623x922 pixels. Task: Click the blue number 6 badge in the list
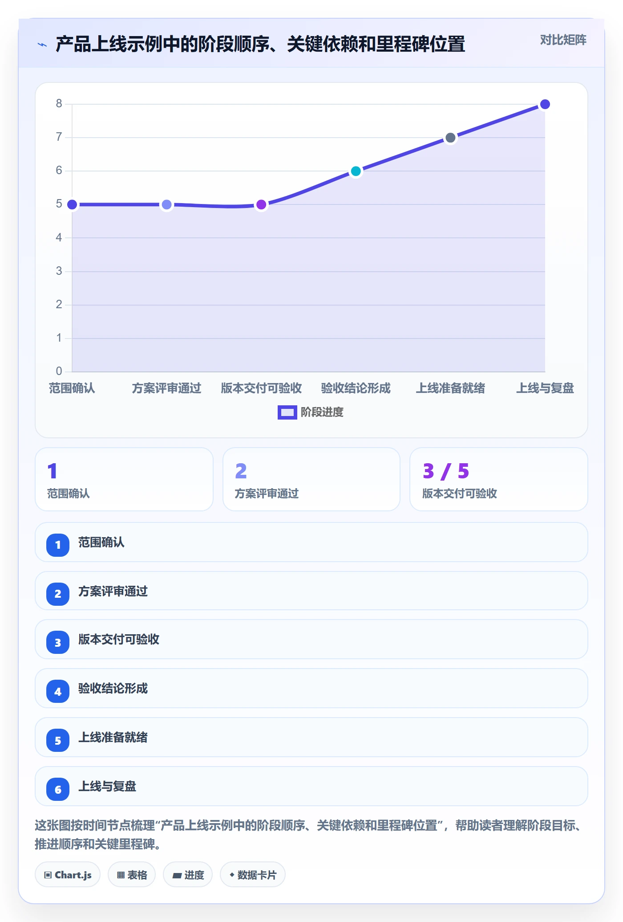pos(58,790)
